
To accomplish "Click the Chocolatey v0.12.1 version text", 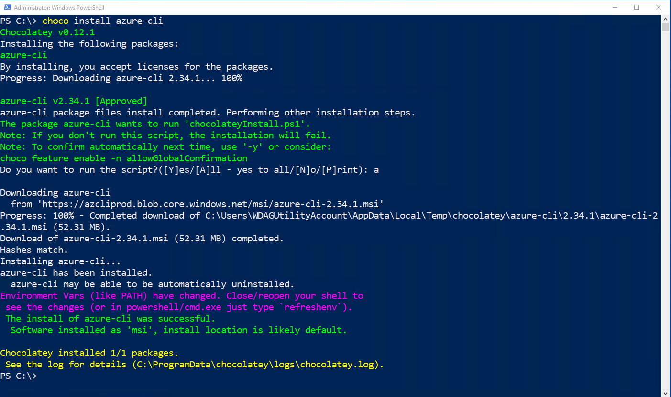I will coord(46,32).
